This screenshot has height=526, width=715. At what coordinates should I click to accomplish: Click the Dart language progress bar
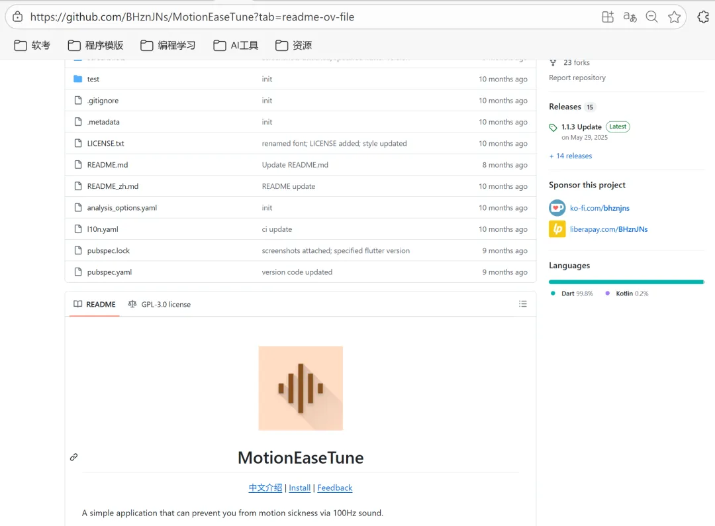pyautogui.click(x=626, y=282)
